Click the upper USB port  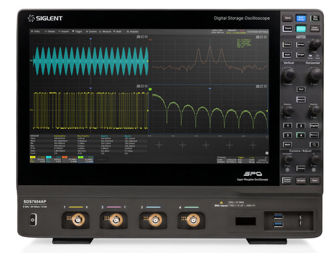point(278,216)
